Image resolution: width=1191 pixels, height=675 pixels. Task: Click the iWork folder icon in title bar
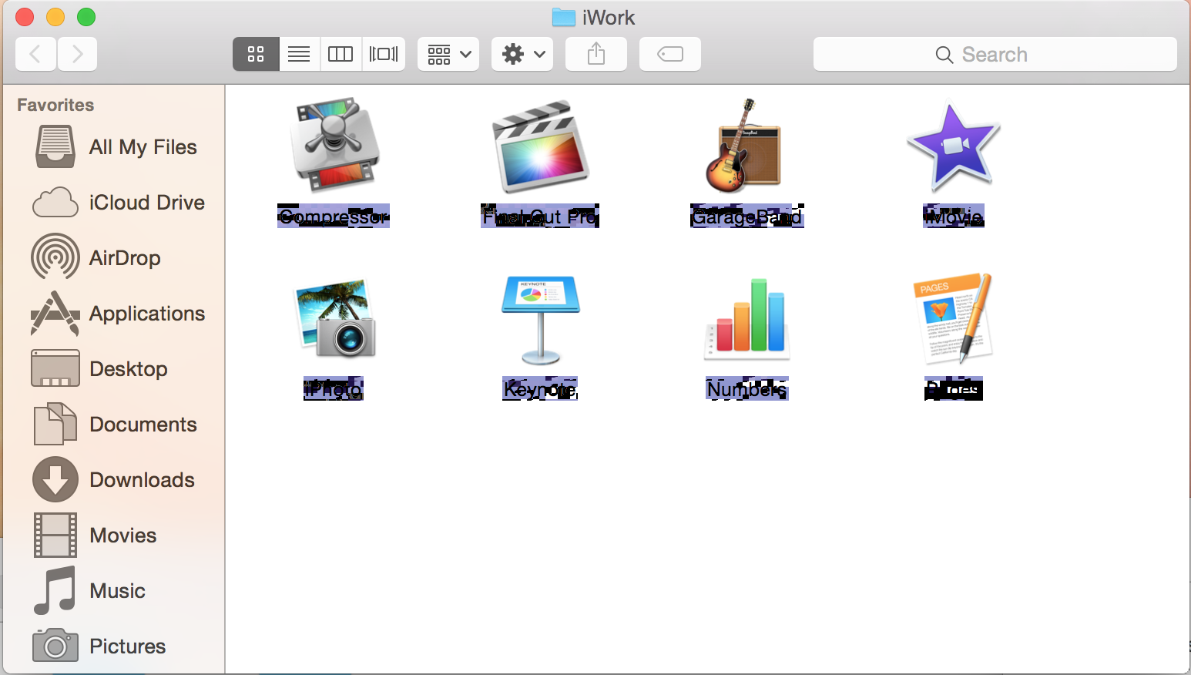[564, 17]
